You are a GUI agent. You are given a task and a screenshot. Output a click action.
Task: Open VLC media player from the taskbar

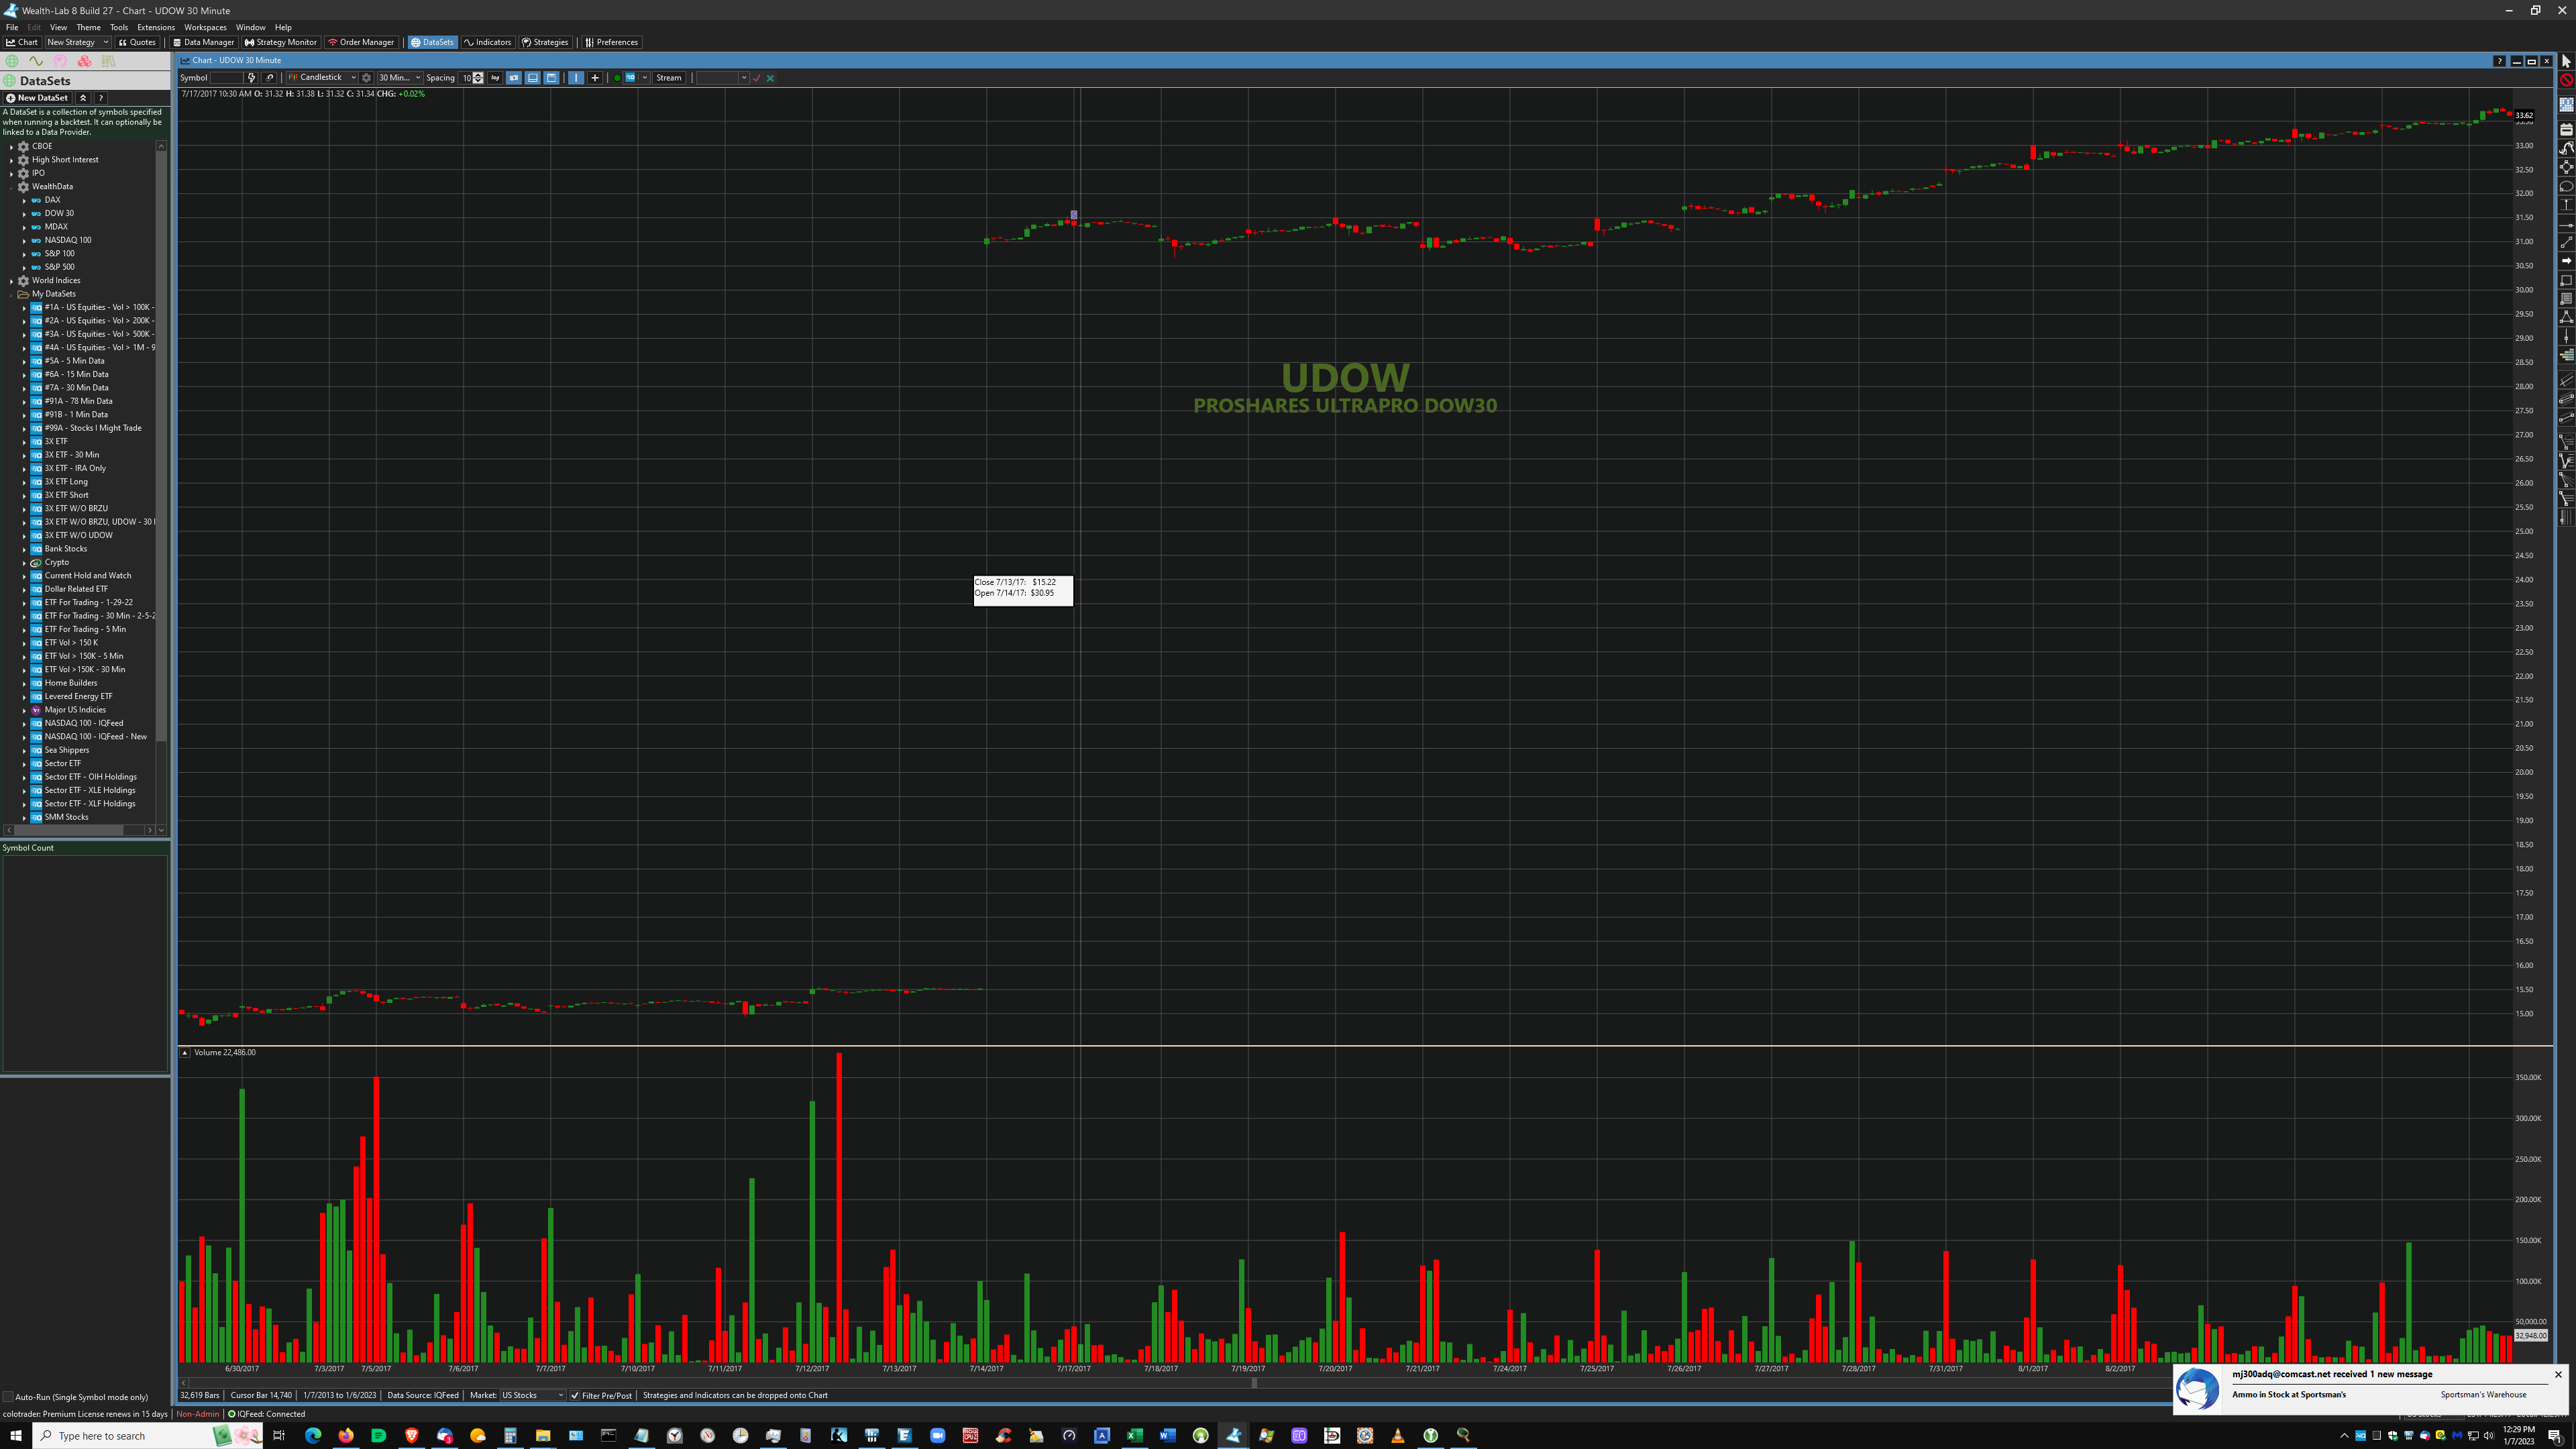click(x=1398, y=1435)
